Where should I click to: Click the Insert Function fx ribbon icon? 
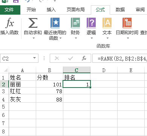[9, 23]
